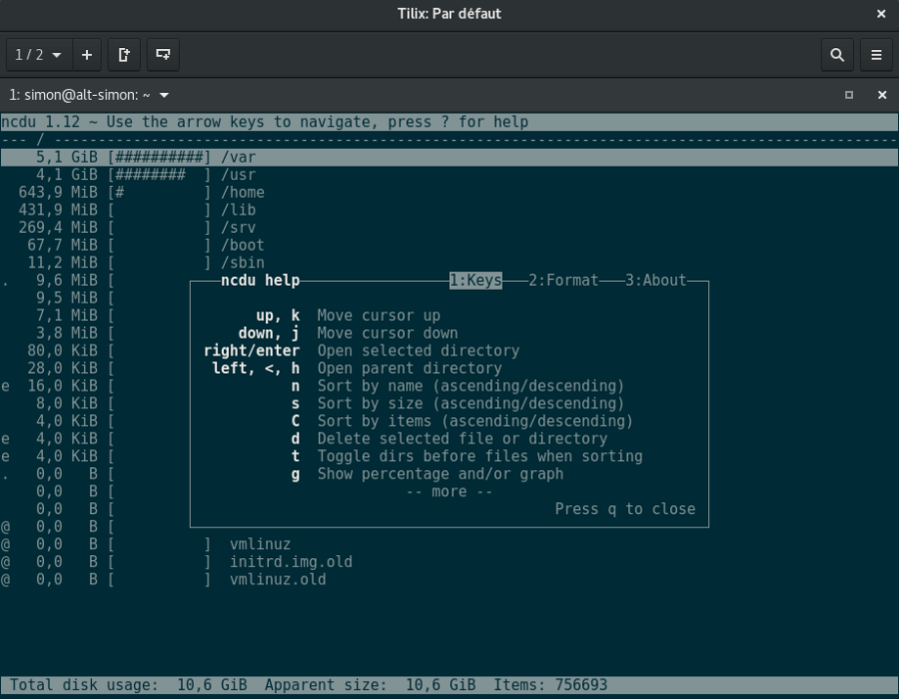Select the /var directory row

tap(449, 157)
